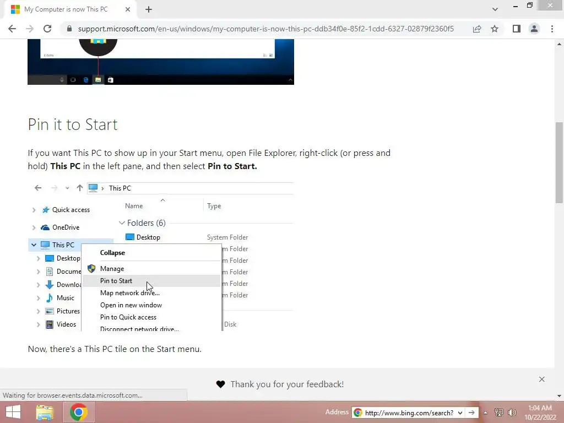Click the bold 'This PC' text in the paragraph
Viewport: 564px width, 423px height.
point(65,166)
